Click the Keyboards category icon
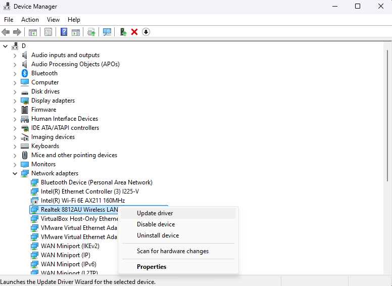The width and height of the screenshot is (392, 286). click(24, 146)
